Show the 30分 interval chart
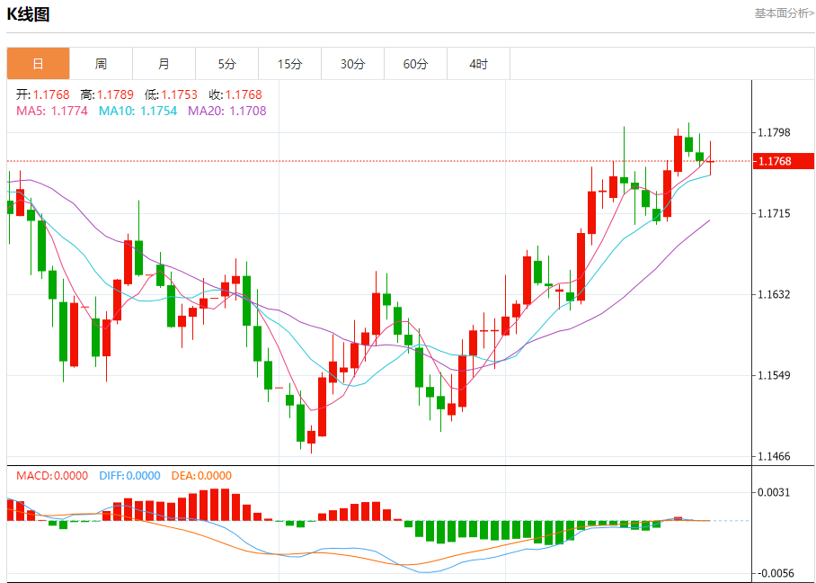 click(x=352, y=64)
